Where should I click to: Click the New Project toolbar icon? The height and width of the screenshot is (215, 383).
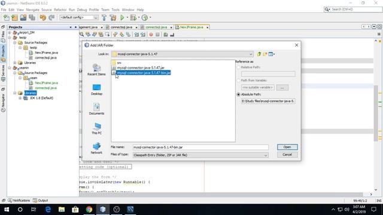[x=14, y=17]
